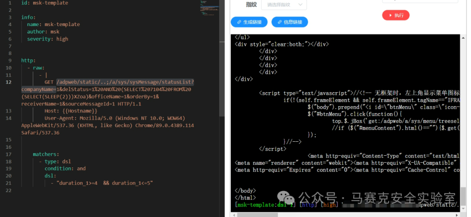Click the 指纹 label
471x217 pixels.
pyautogui.click(x=252, y=4)
